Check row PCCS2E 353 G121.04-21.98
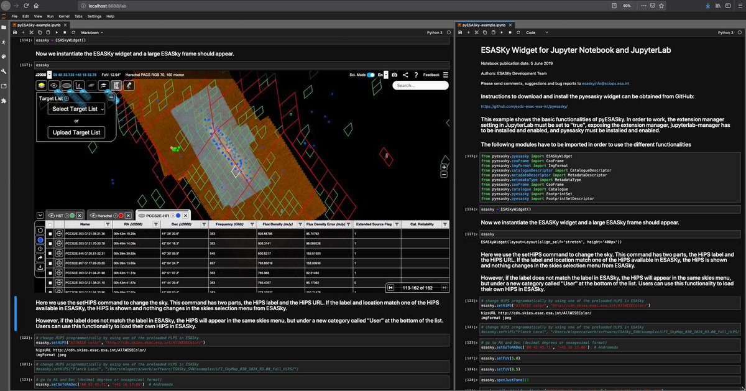 pos(50,273)
